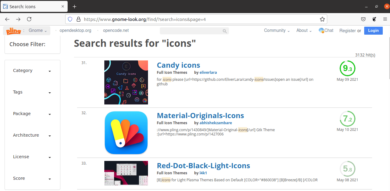Click the 7.2 score circle
Image resolution: width=390 pixels, height=191 pixels.
coord(347,119)
